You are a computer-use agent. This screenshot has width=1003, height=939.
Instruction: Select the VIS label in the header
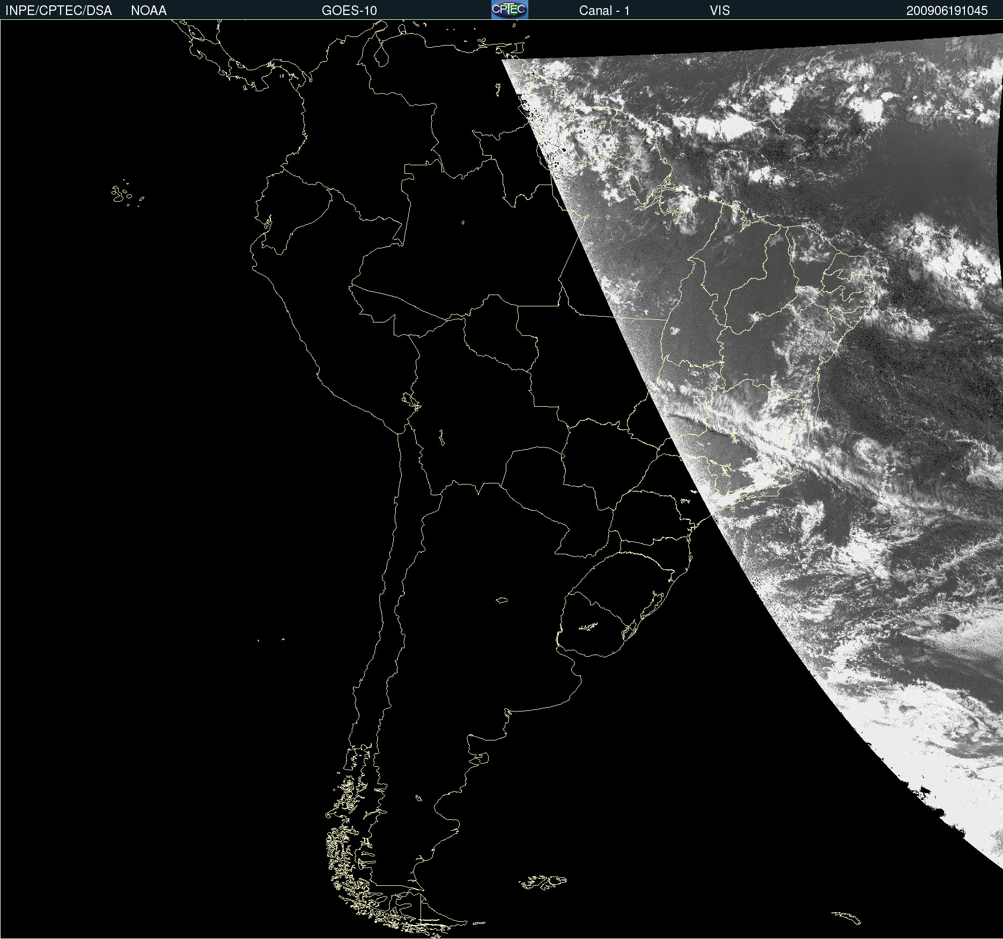pyautogui.click(x=720, y=11)
